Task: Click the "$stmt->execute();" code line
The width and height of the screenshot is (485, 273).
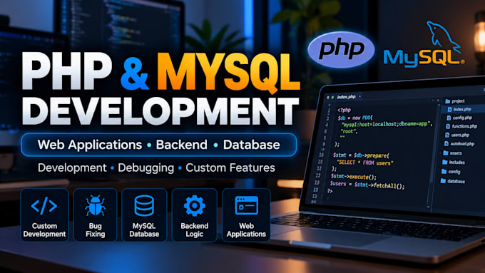Action: click(x=354, y=177)
